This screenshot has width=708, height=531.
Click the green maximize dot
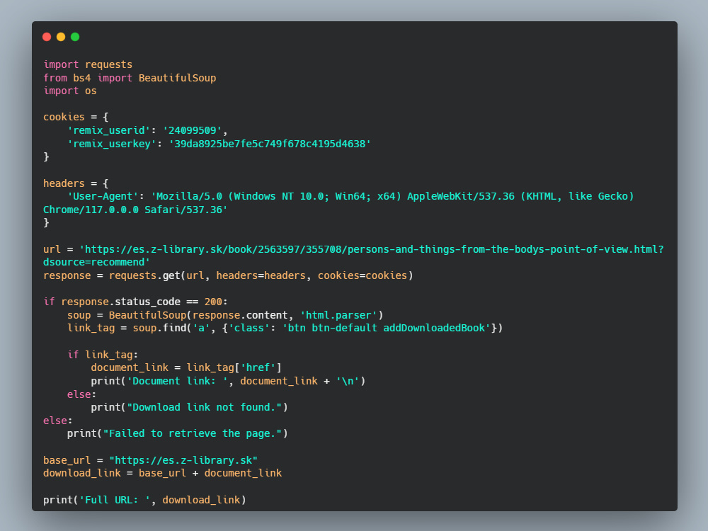(x=75, y=37)
